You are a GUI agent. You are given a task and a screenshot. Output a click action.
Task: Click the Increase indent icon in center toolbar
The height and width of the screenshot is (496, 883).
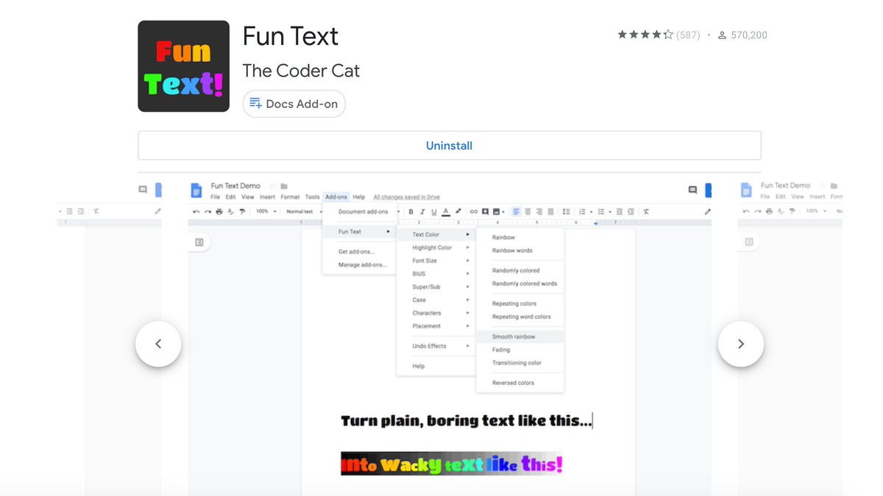coord(631,212)
